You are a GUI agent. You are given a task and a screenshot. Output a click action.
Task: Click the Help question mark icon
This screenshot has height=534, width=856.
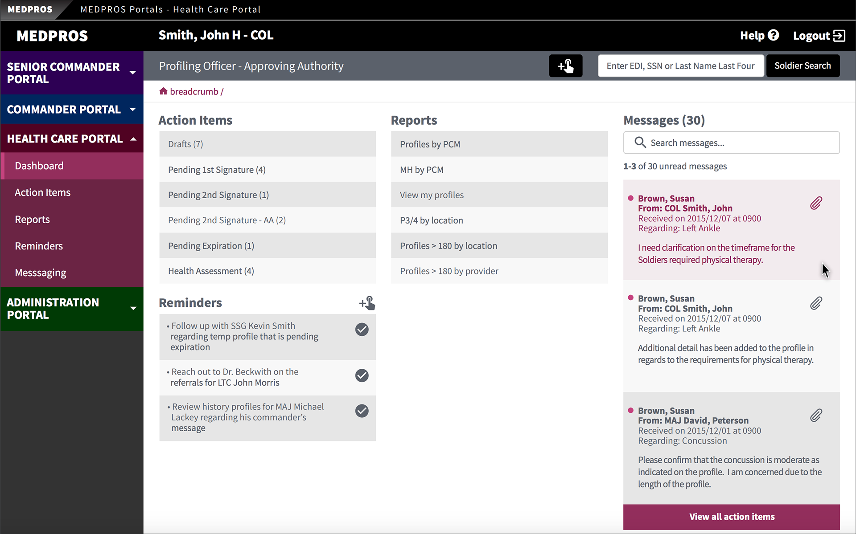(x=774, y=35)
